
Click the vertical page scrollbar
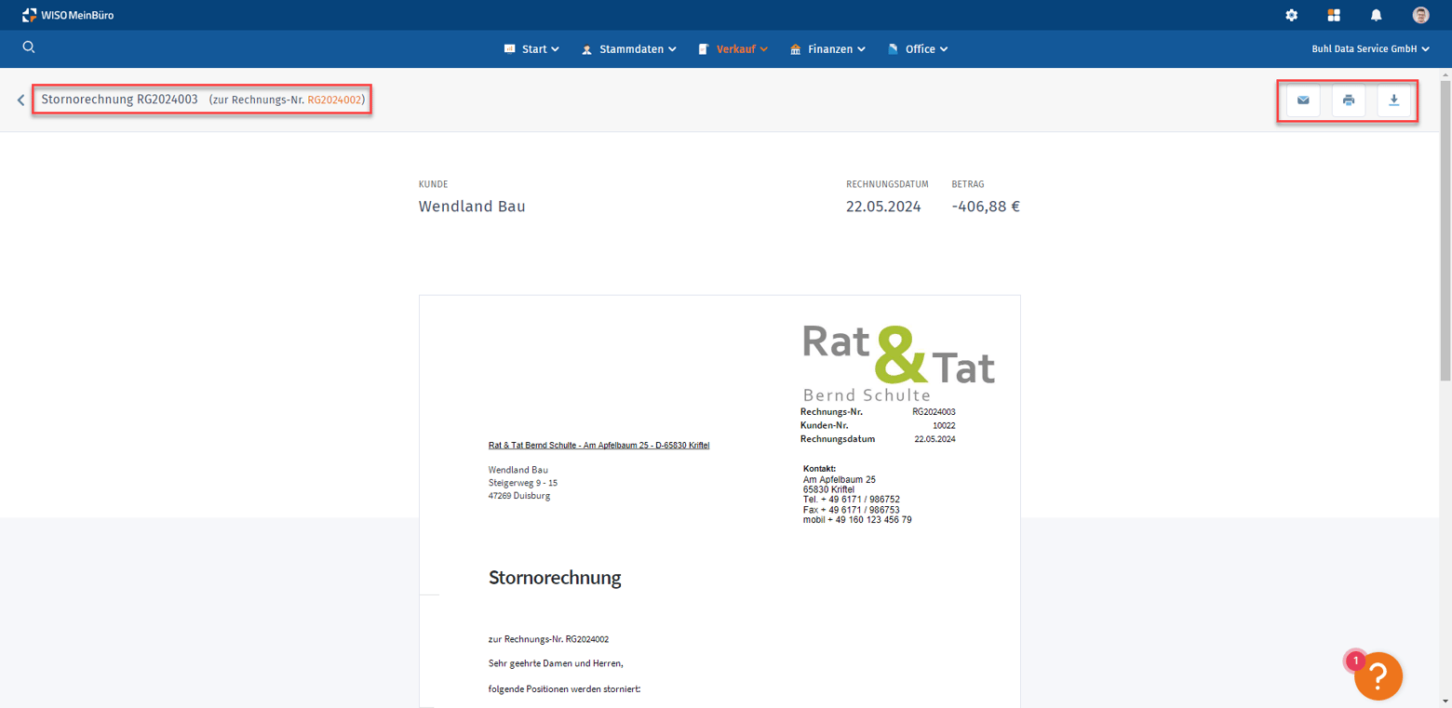pos(1445,230)
